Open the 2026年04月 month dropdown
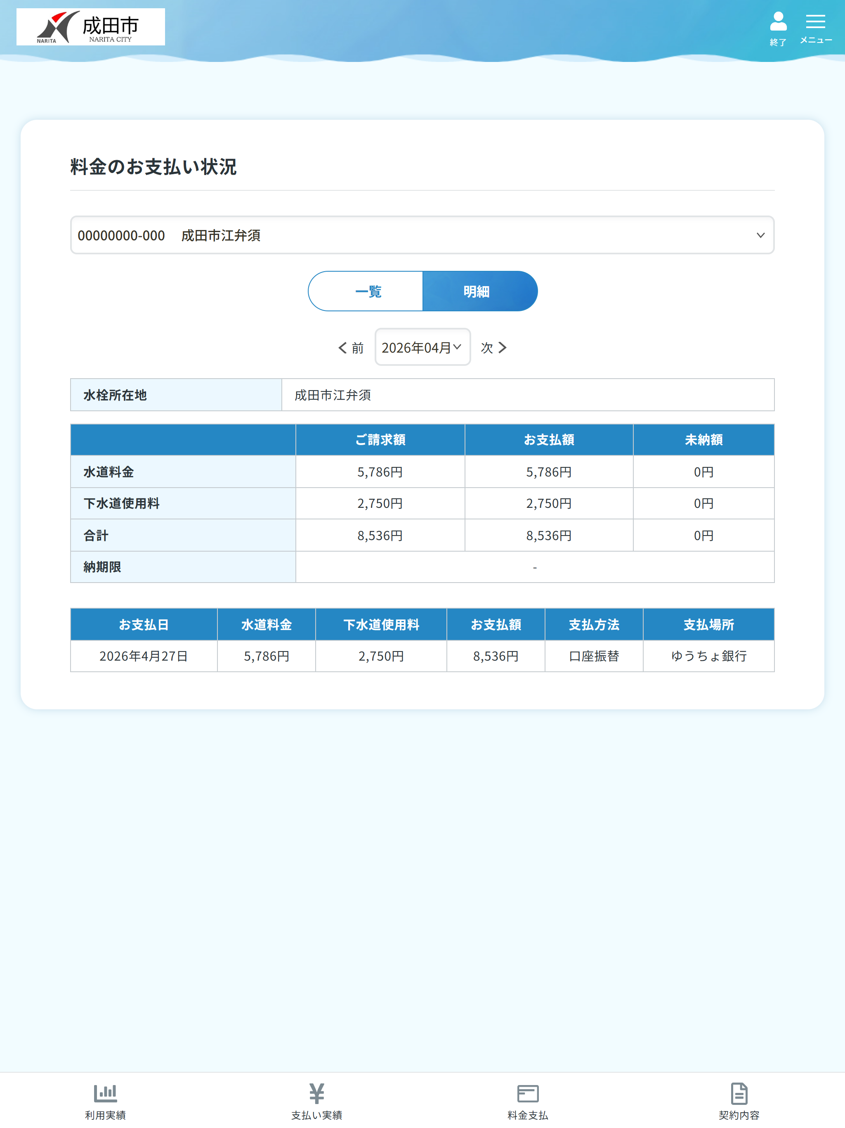The height and width of the screenshot is (1128, 845). click(x=422, y=347)
